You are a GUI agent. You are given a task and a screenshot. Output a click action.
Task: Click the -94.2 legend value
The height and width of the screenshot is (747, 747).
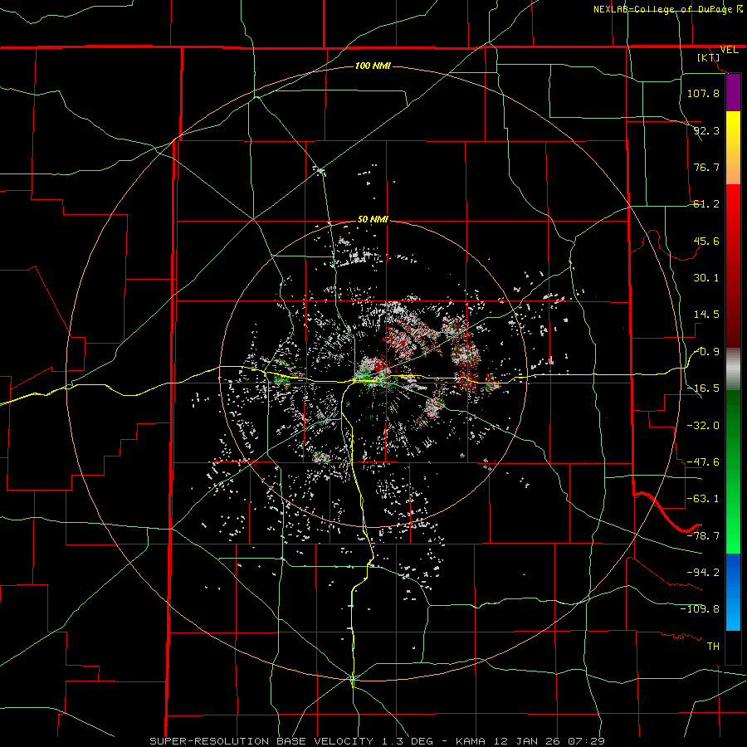(x=703, y=572)
